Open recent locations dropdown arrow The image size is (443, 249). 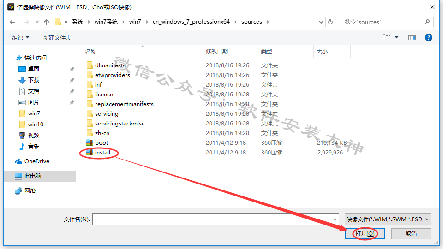pos(37,22)
